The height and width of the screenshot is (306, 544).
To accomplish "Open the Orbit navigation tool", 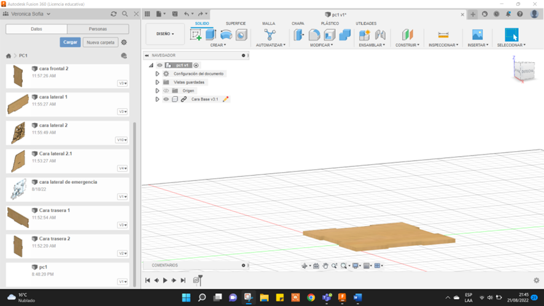I will (x=305, y=265).
